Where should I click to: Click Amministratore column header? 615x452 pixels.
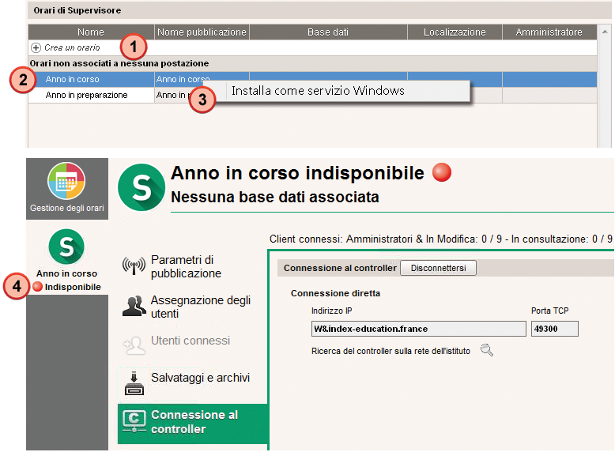[x=549, y=32]
